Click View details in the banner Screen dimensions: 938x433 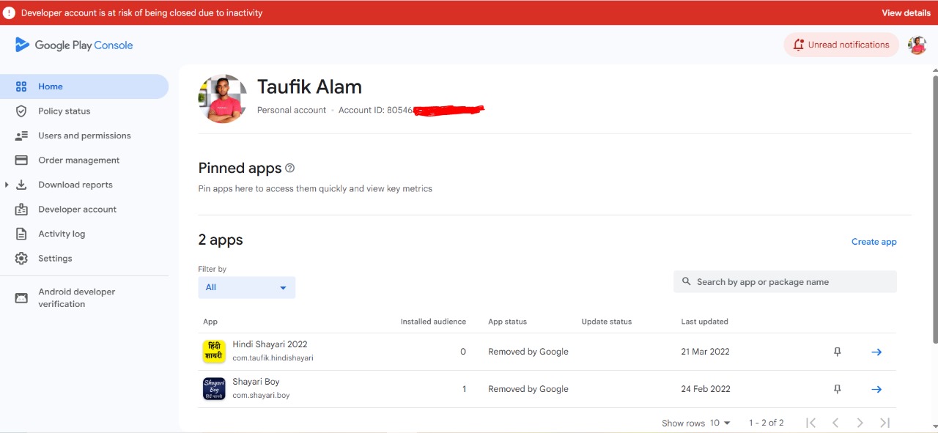tap(906, 13)
